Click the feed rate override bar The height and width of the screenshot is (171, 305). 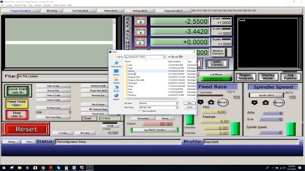pyautogui.click(x=211, y=95)
